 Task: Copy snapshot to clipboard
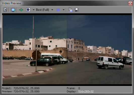[70, 10]
